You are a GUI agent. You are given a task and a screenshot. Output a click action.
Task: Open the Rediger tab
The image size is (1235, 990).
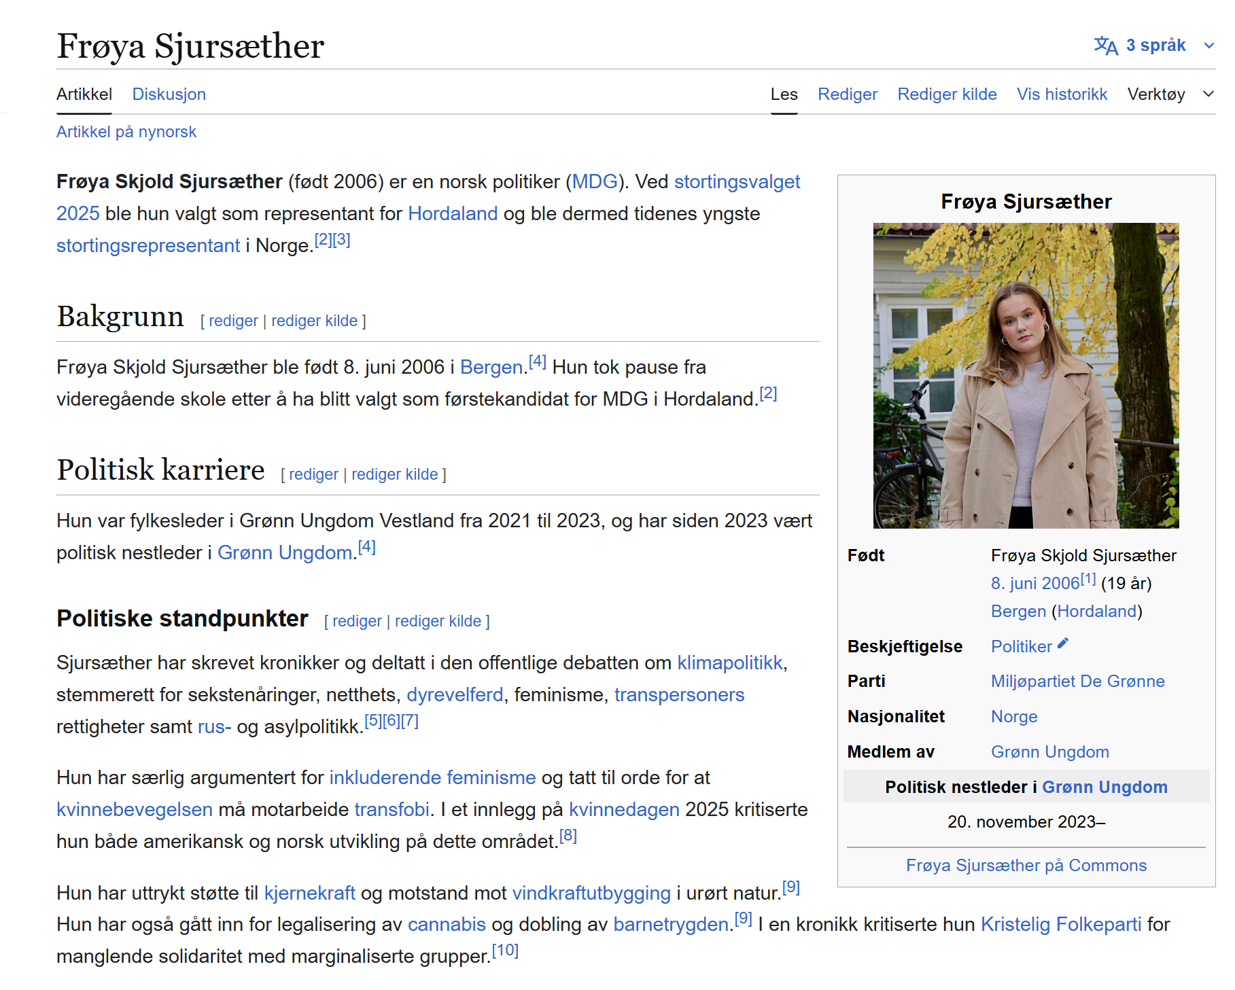(x=848, y=94)
